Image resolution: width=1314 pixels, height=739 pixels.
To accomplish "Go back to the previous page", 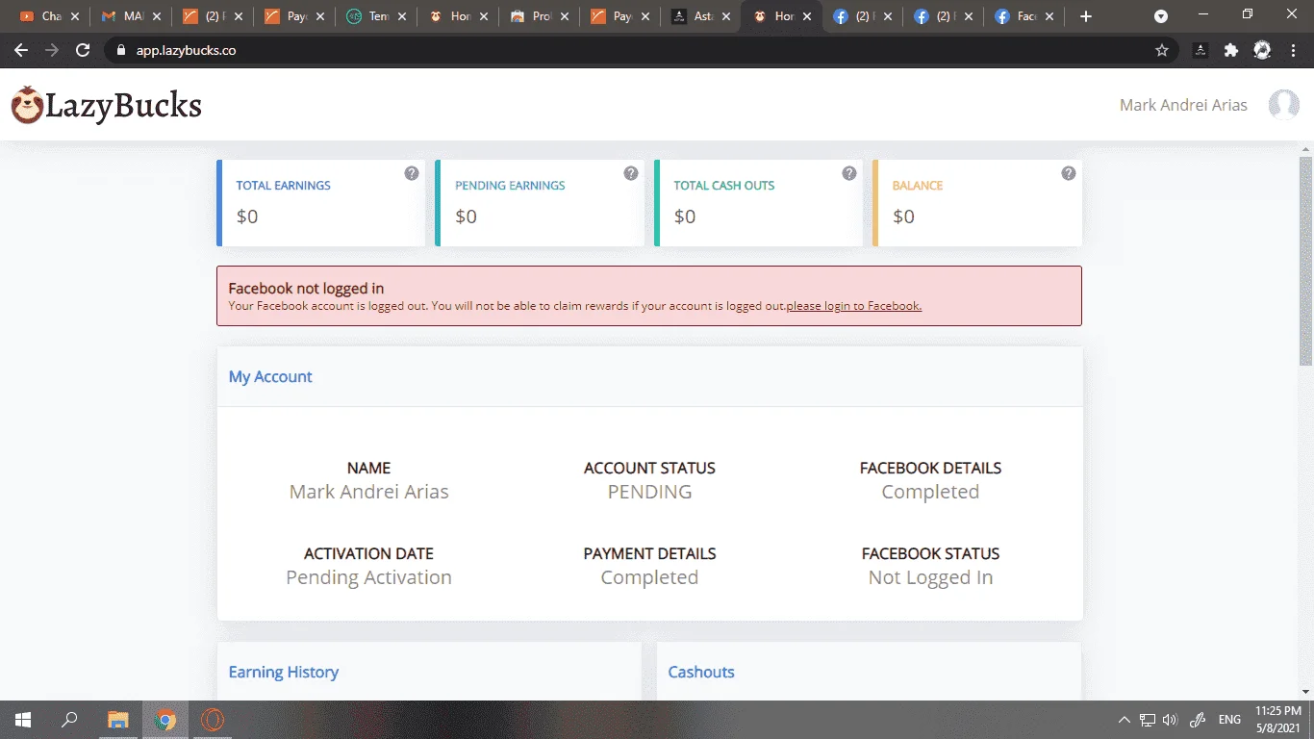I will 21,50.
